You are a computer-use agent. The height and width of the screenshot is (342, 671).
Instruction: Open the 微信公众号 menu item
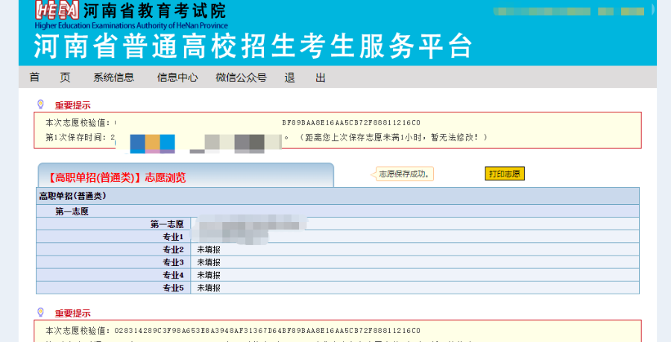click(241, 77)
